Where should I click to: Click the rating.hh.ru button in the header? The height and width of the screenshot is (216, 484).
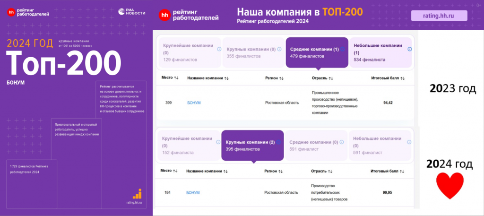[439, 16]
